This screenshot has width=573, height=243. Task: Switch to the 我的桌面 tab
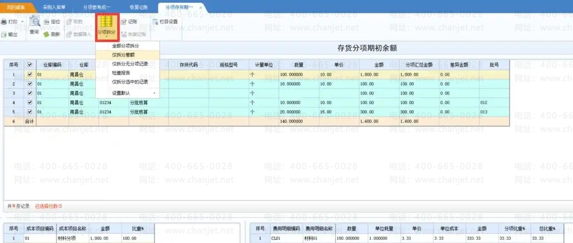tap(16, 8)
